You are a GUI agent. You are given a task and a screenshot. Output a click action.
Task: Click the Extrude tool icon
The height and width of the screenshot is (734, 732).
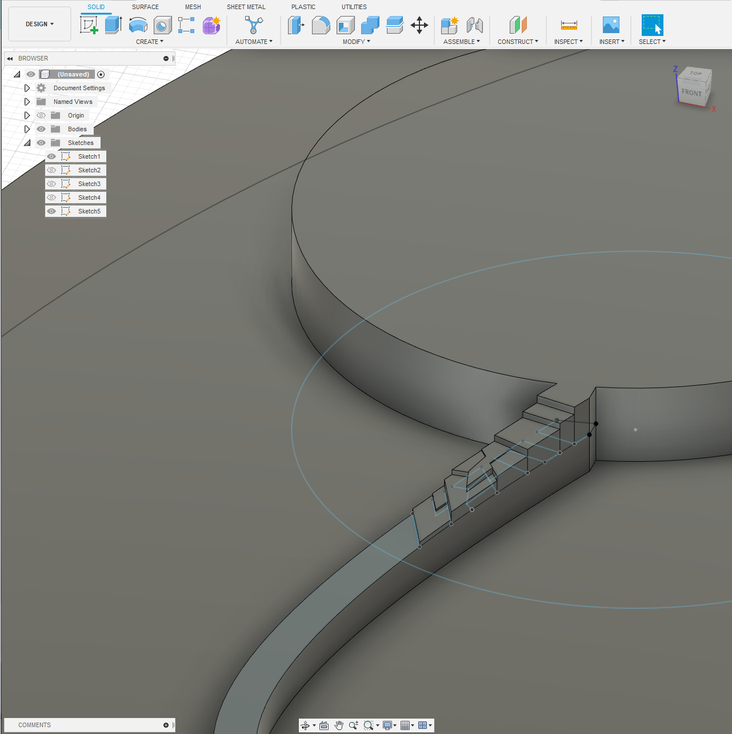[x=113, y=25]
